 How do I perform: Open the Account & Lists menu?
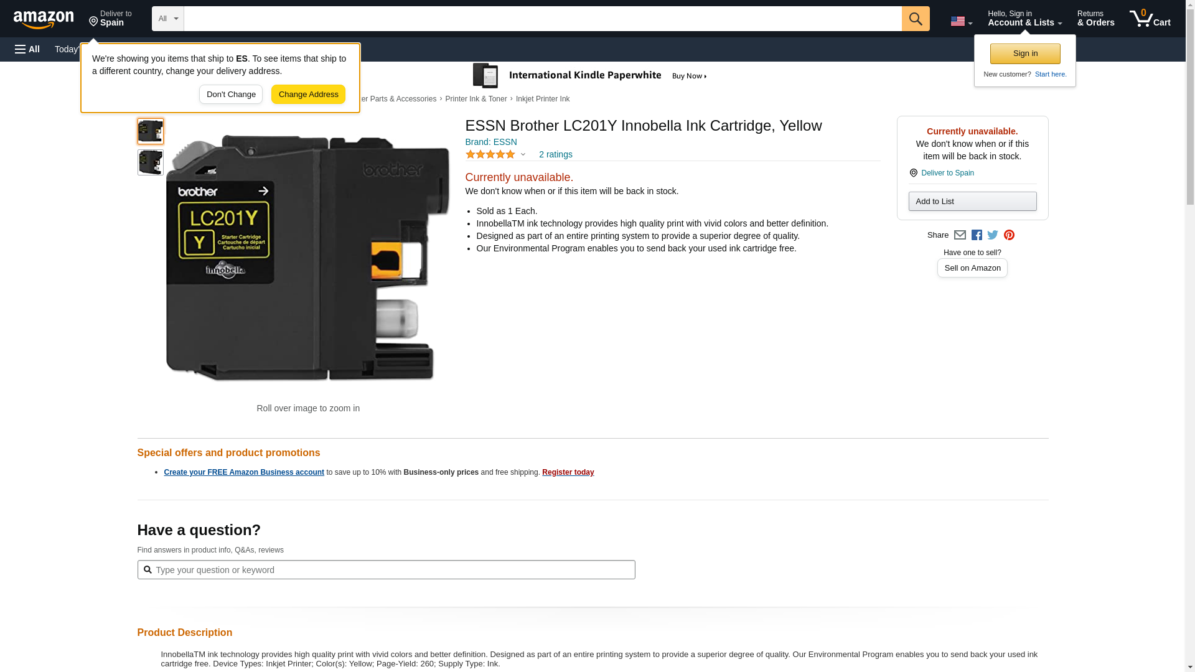pos(1024,19)
